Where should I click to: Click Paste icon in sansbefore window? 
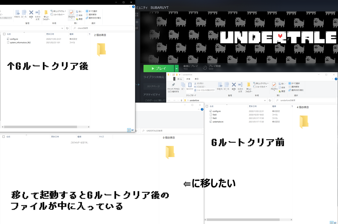click(190, 86)
